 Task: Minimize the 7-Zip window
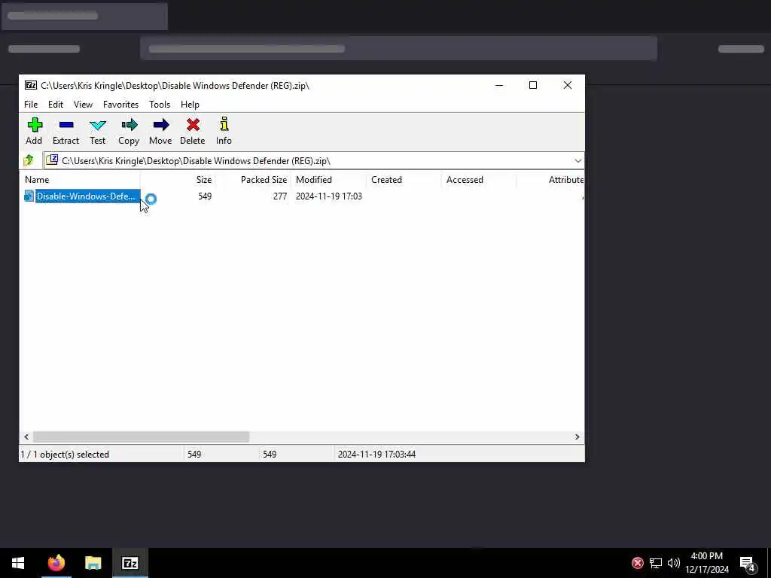point(499,85)
